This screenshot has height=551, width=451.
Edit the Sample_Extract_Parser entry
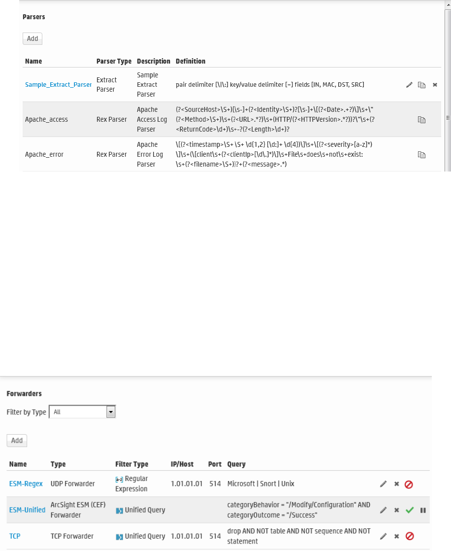(x=409, y=85)
